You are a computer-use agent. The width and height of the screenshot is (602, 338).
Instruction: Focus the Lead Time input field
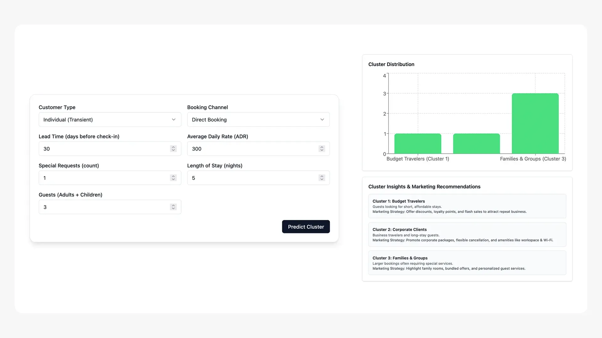coord(103,149)
